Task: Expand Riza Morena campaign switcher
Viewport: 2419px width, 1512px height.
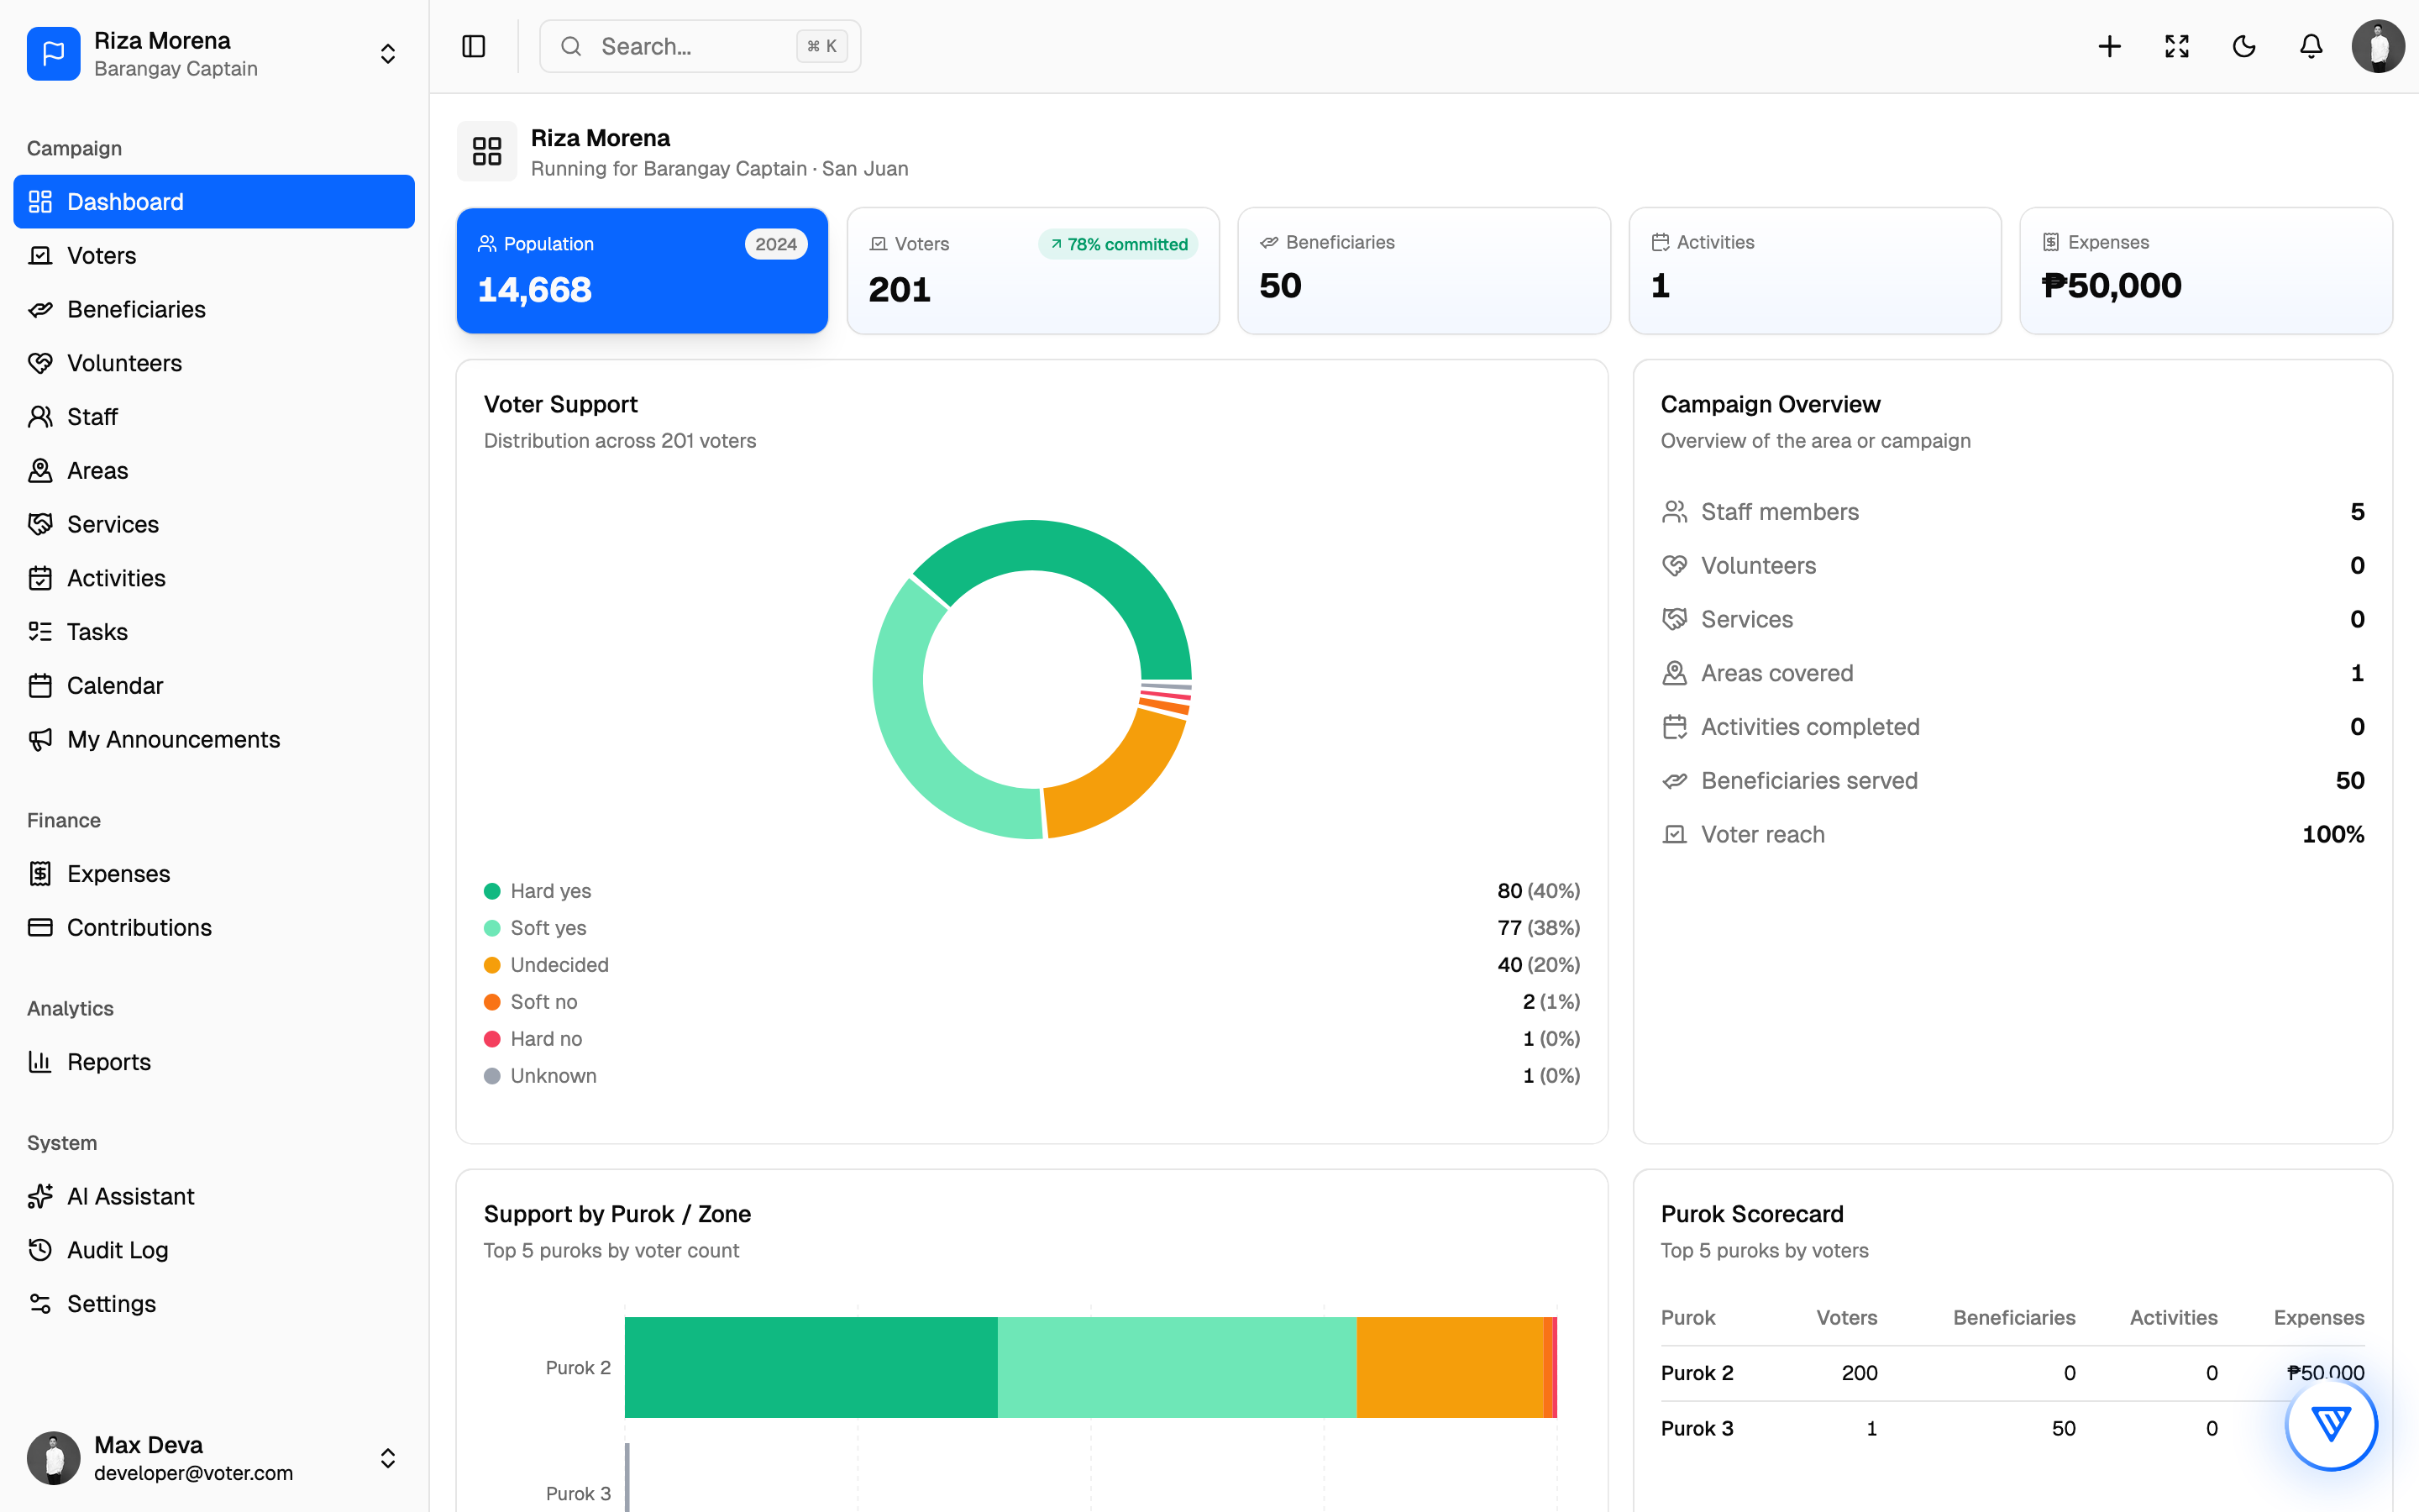Action: tap(388, 54)
